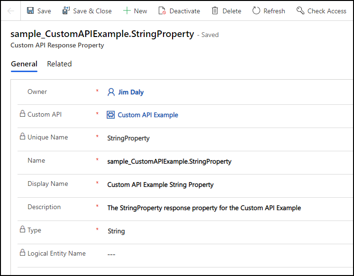Image resolution: width=354 pixels, height=276 pixels.
Task: Click the Name field value
Action: click(169, 161)
